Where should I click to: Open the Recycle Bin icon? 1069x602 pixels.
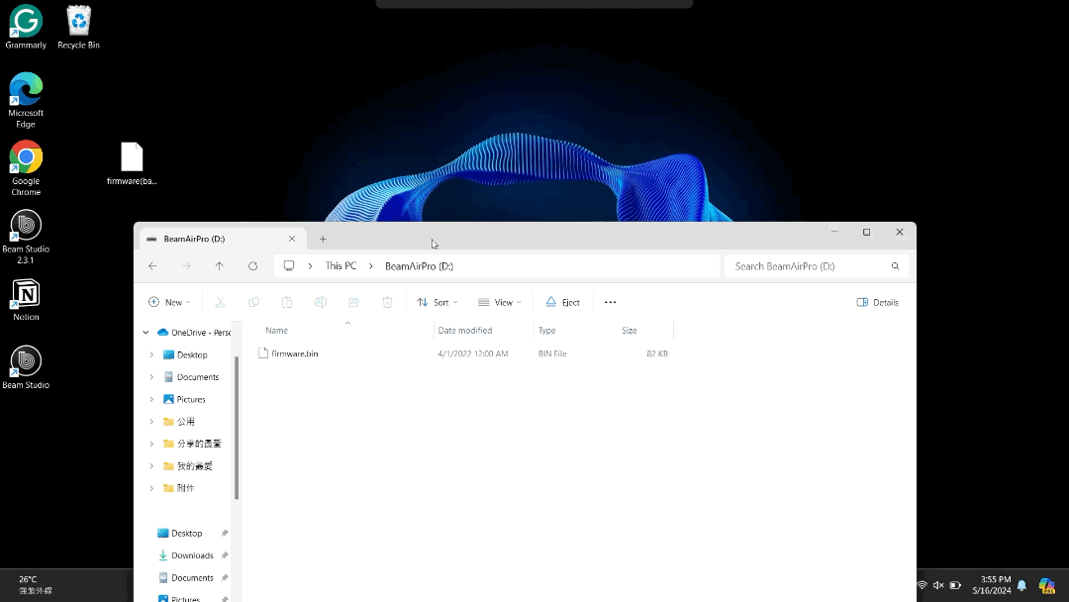click(x=78, y=28)
